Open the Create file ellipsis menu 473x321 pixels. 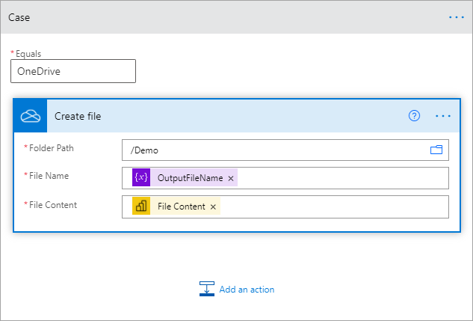(443, 116)
